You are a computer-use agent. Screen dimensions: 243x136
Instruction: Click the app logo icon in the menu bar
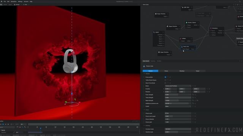(2, 2)
